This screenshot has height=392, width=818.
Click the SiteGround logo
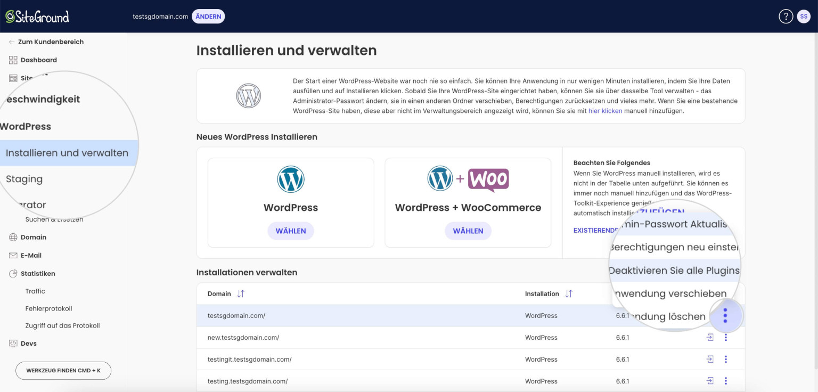(37, 17)
